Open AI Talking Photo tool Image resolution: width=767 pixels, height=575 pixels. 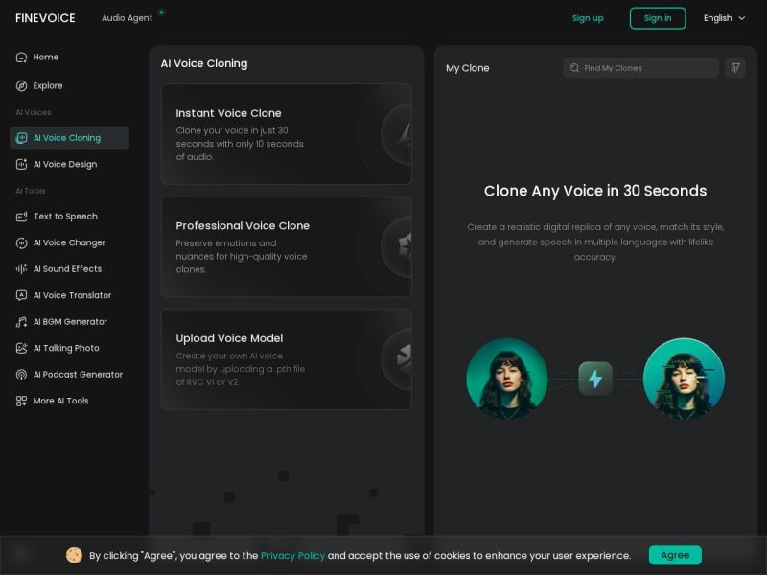coord(69,348)
